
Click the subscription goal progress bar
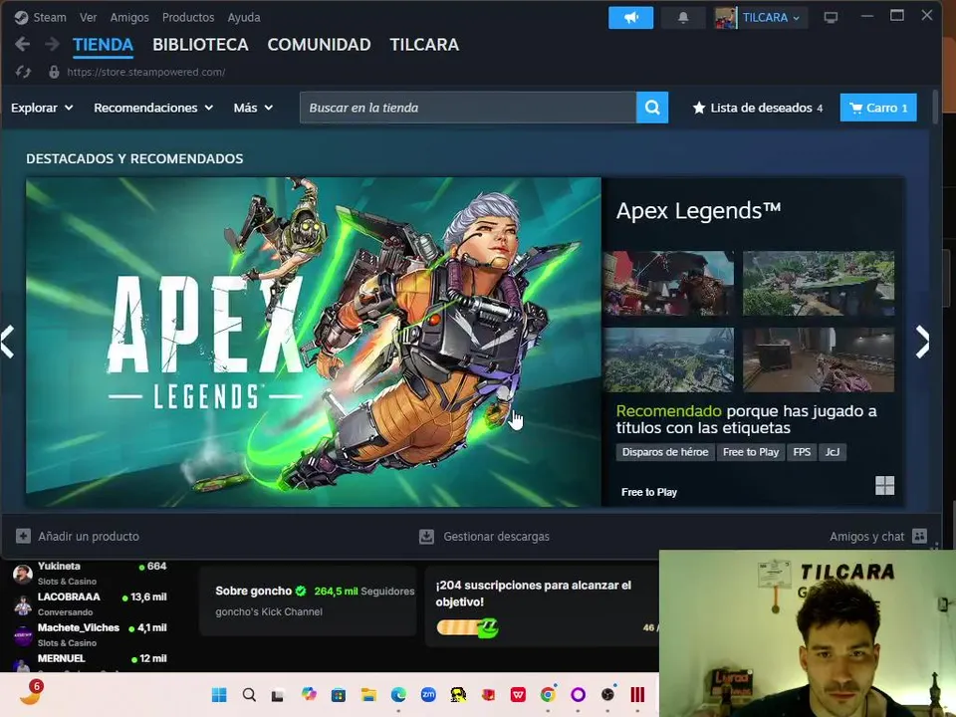point(468,627)
